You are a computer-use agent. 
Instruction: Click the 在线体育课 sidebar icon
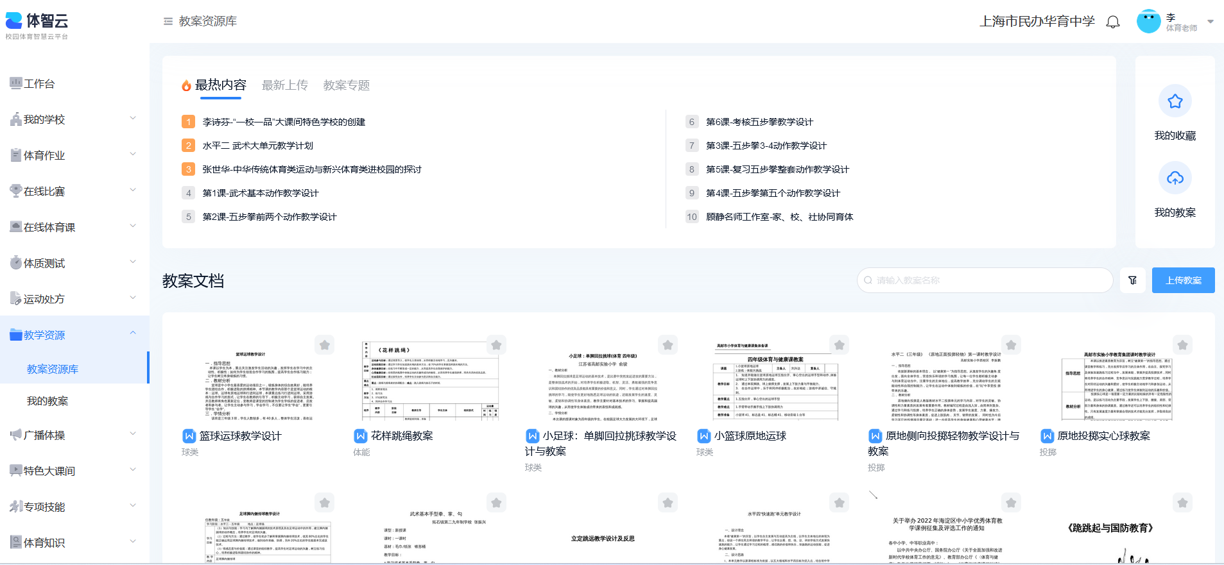click(16, 226)
